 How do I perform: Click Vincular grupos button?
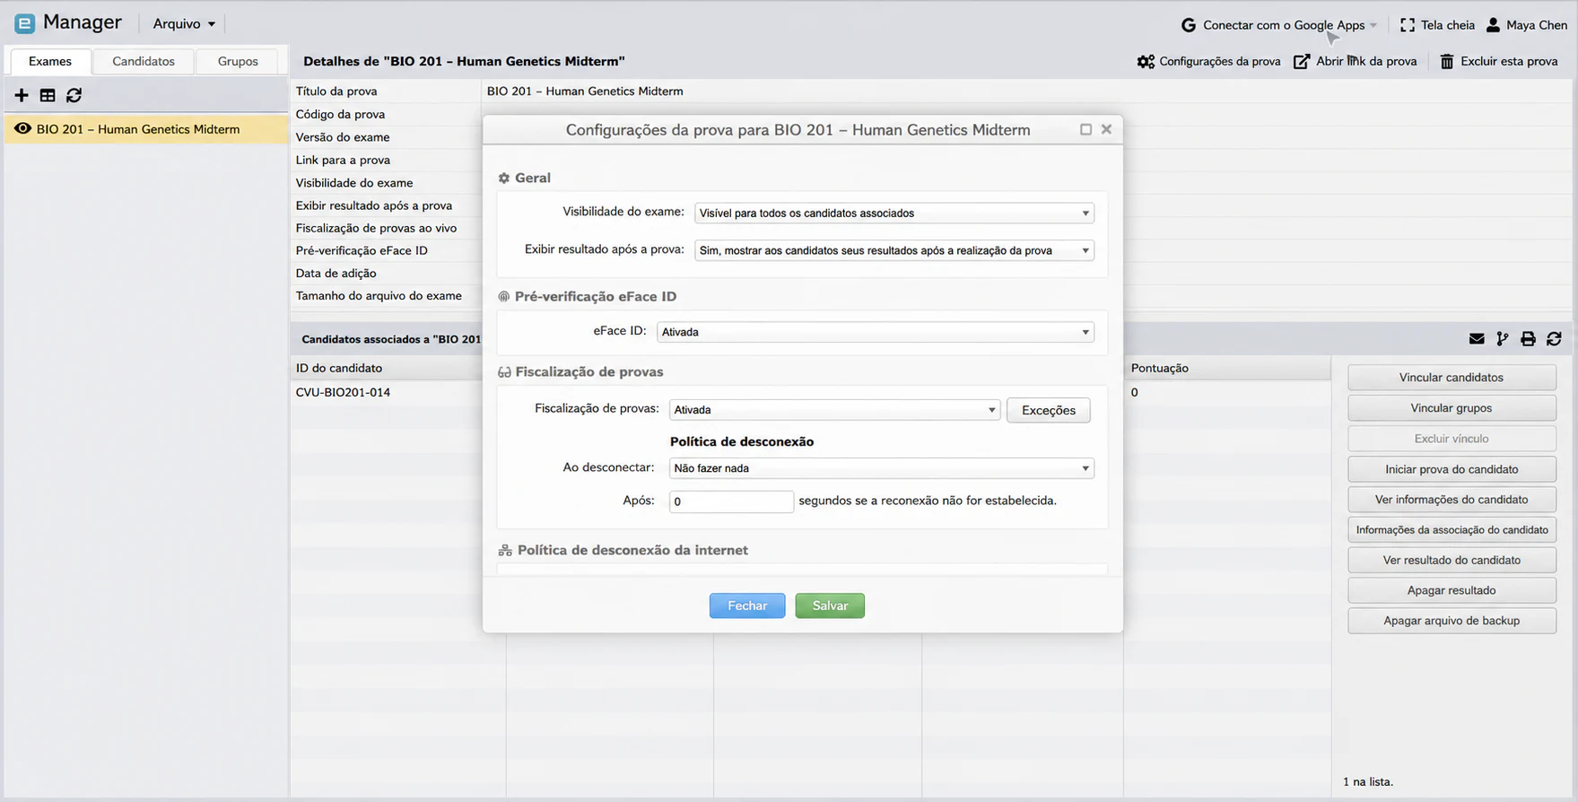pos(1452,408)
